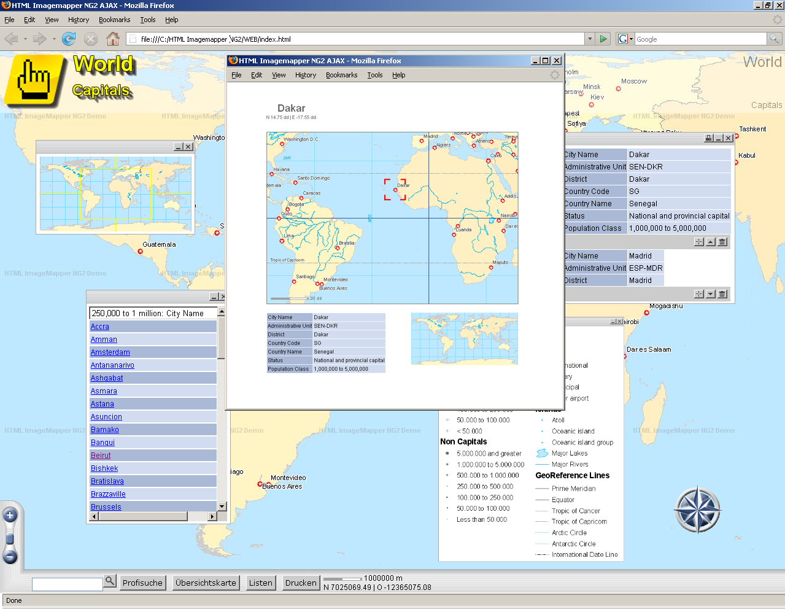Open the URL address bar history dropdown

590,39
